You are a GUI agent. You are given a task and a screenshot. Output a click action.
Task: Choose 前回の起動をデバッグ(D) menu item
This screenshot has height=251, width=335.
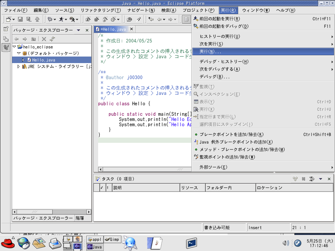point(263,26)
